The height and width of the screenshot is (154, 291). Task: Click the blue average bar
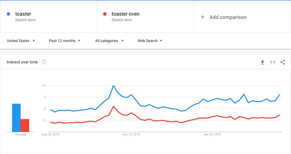16,118
